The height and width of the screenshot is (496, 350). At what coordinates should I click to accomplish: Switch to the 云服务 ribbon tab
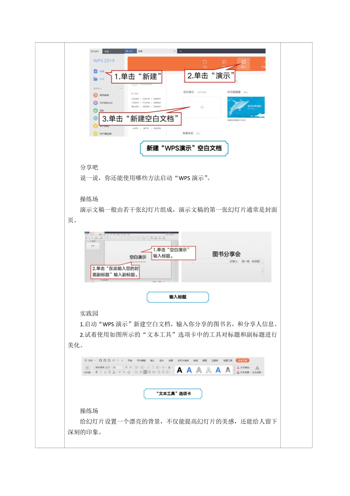[215, 361]
